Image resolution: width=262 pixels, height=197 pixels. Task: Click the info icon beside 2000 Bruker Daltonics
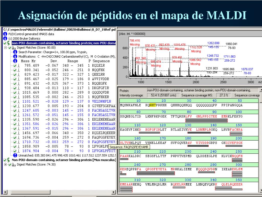(5, 38)
